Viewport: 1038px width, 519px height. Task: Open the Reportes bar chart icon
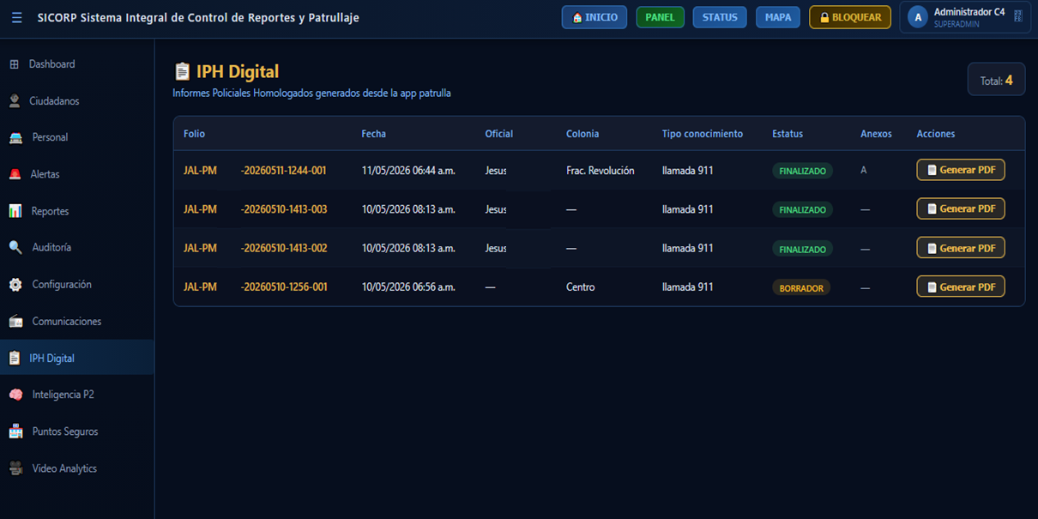[15, 211]
